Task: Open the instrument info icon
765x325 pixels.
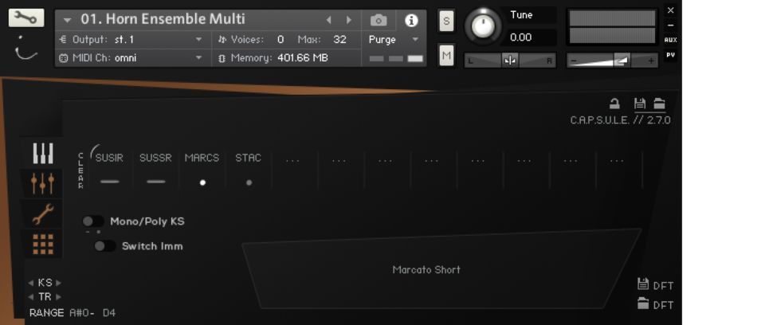Action: click(411, 20)
